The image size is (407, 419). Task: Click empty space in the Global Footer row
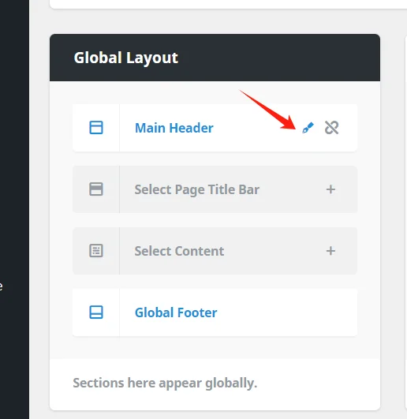(287, 312)
